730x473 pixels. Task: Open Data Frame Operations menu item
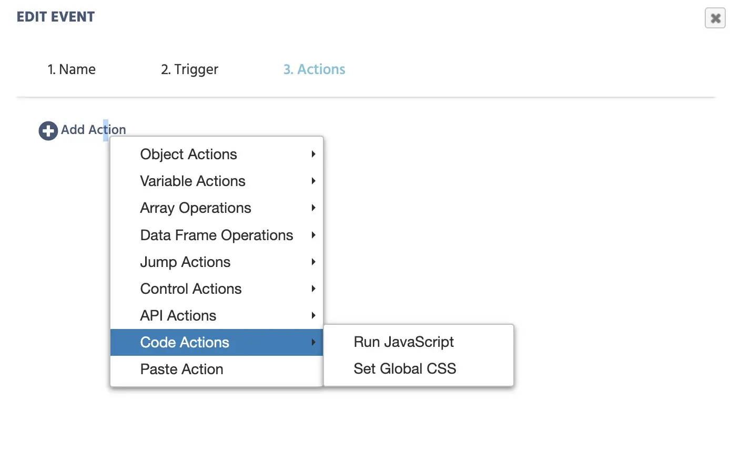(x=216, y=235)
